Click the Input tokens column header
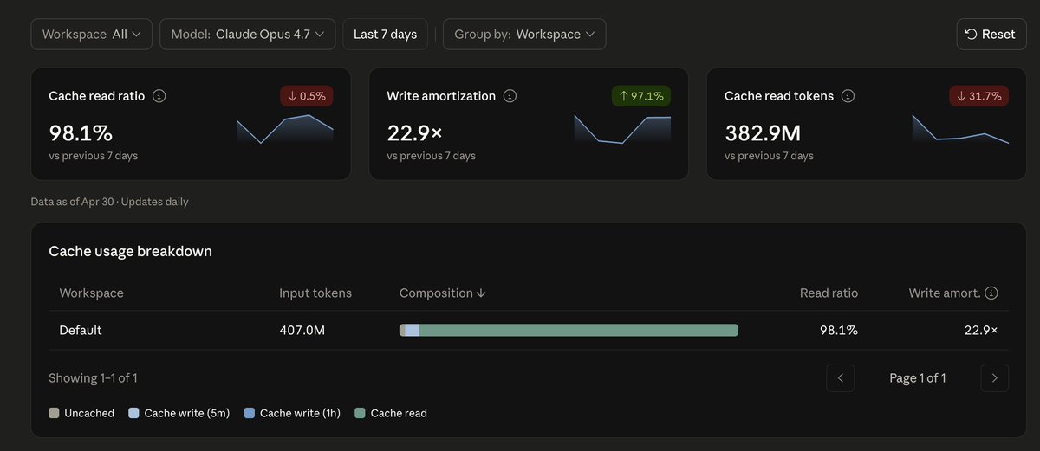 pos(315,293)
